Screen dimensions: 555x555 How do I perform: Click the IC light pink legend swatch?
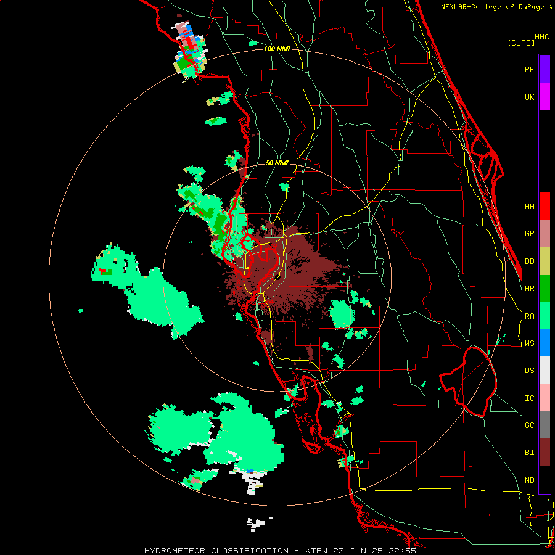pyautogui.click(x=545, y=398)
